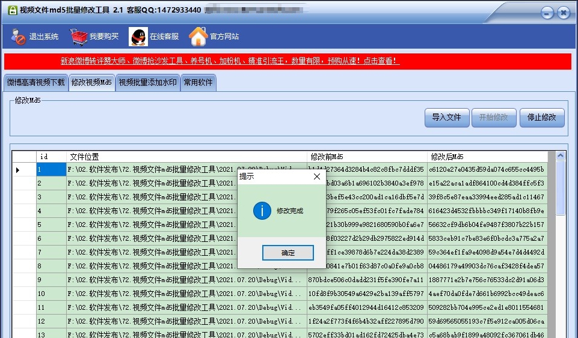Click the house icon for official website
The image size is (578, 338).
[x=198, y=37]
